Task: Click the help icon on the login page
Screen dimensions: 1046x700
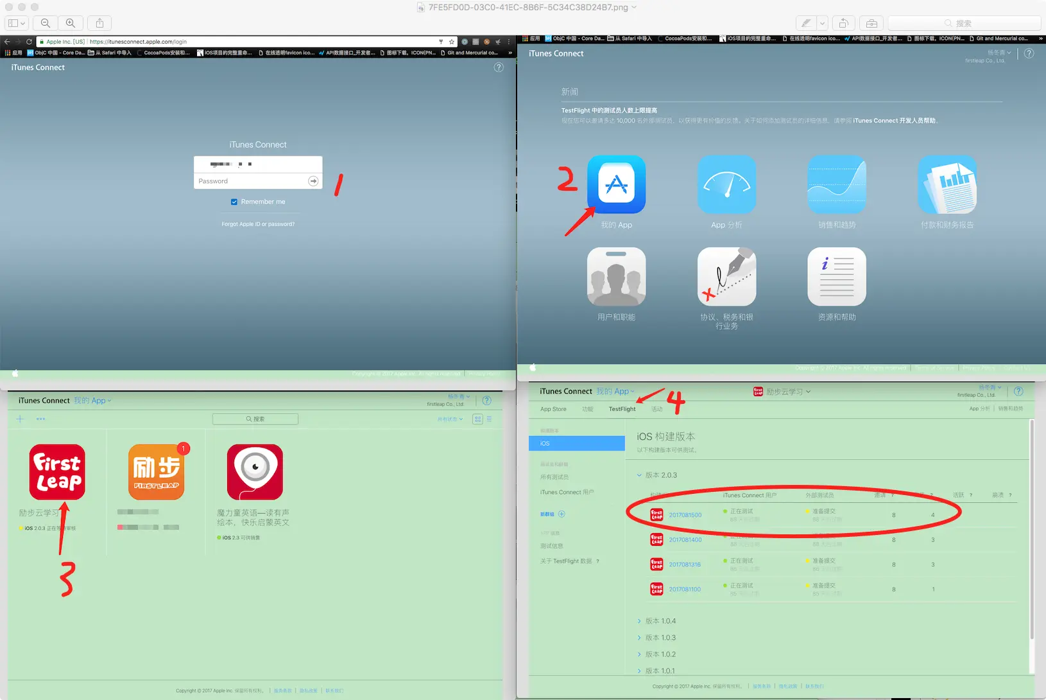Action: tap(499, 67)
